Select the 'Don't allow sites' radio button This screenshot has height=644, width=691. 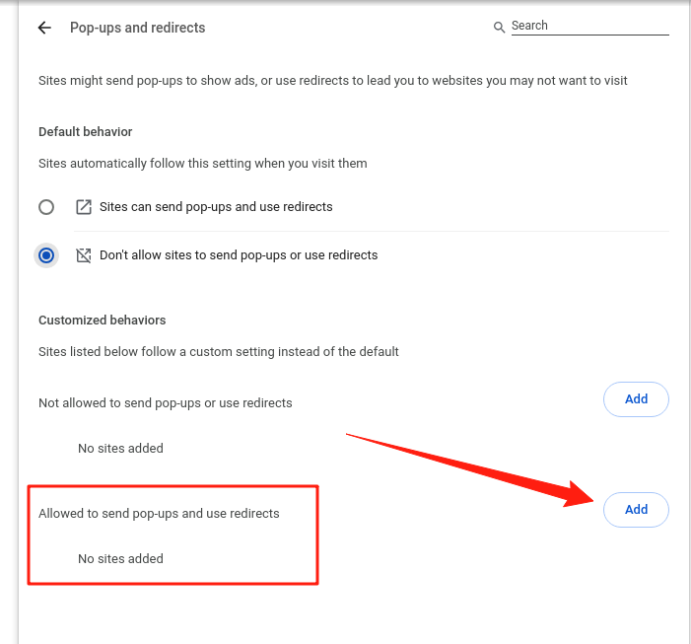point(46,255)
